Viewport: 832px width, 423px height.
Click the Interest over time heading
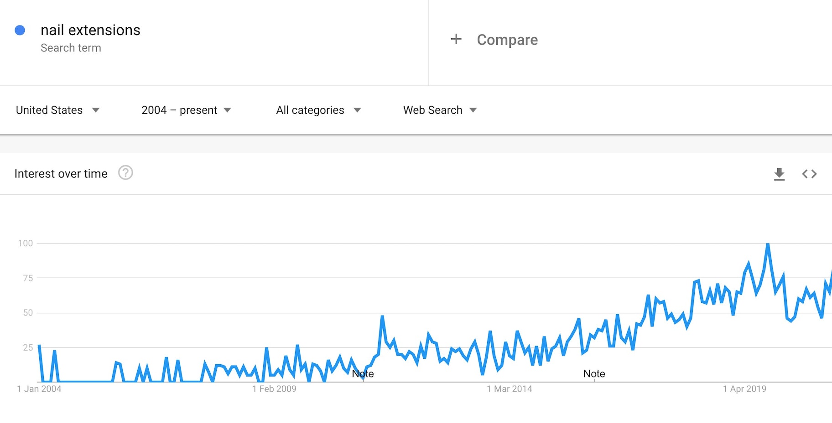61,173
